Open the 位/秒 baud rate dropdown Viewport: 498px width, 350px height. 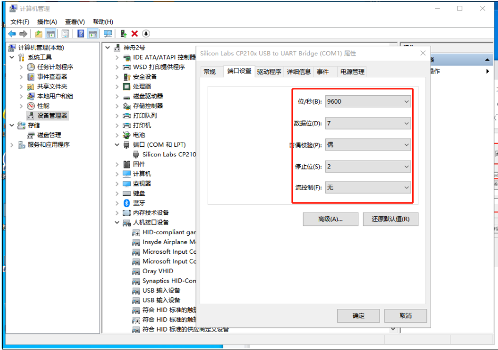pyautogui.click(x=367, y=102)
